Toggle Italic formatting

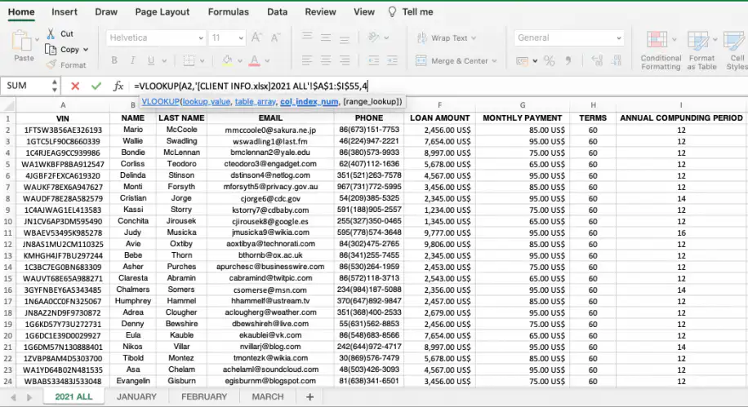click(x=132, y=60)
